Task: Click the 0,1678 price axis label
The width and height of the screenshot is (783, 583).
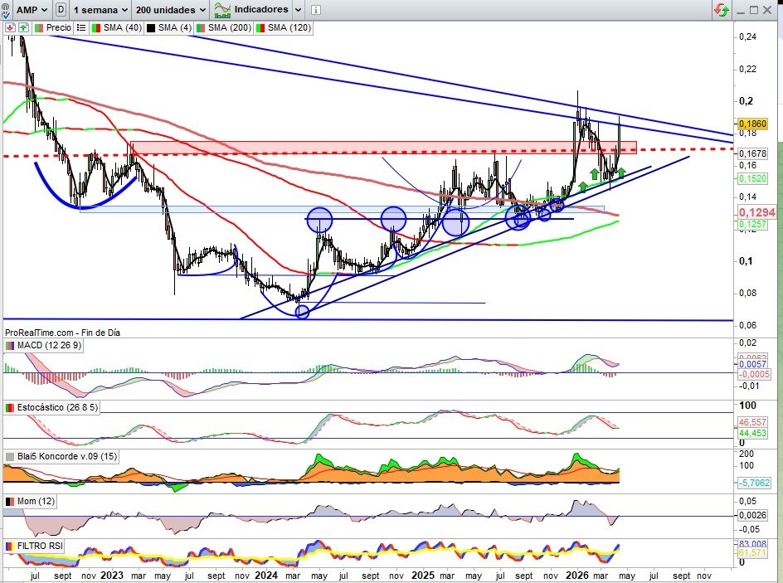Action: tap(752, 153)
